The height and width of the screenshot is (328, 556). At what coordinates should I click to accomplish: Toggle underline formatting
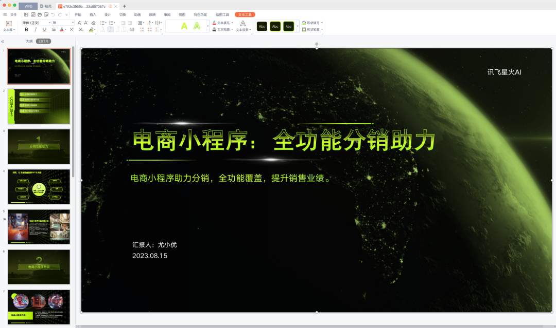(44, 29)
